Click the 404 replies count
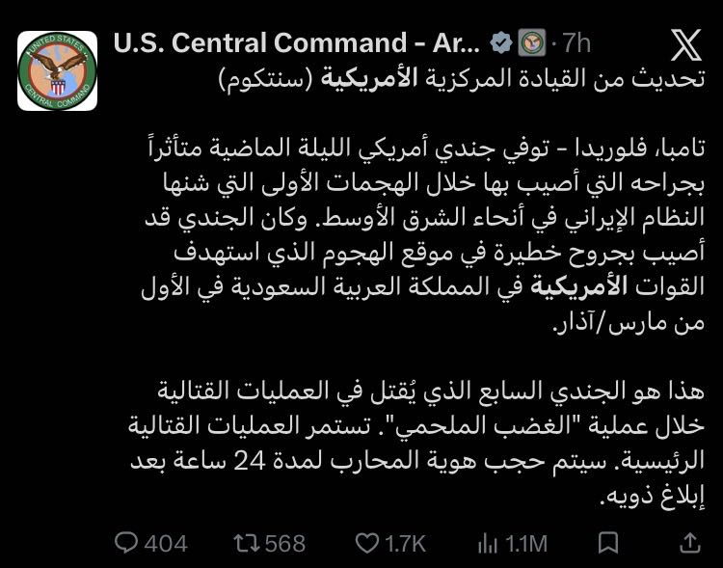Image resolution: width=723 pixels, height=568 pixels. [165, 544]
